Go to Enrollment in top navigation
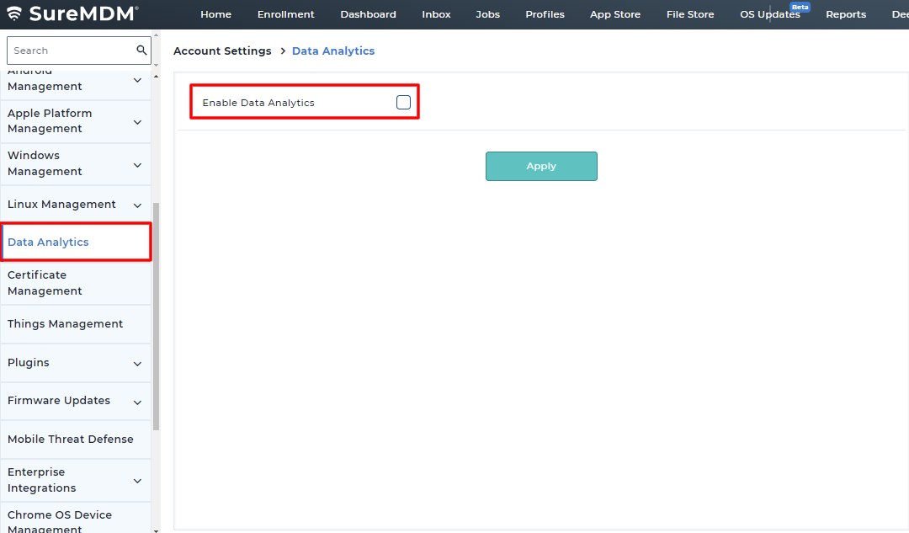Viewport: 909px width, 533px height. pyautogui.click(x=286, y=14)
